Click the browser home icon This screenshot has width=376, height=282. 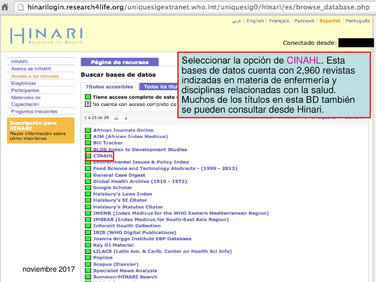tap(4, 7)
